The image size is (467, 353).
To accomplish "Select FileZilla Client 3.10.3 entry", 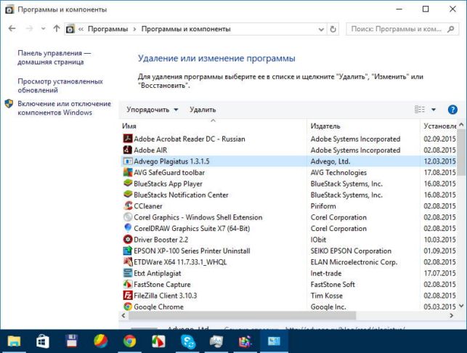I will pos(166,296).
